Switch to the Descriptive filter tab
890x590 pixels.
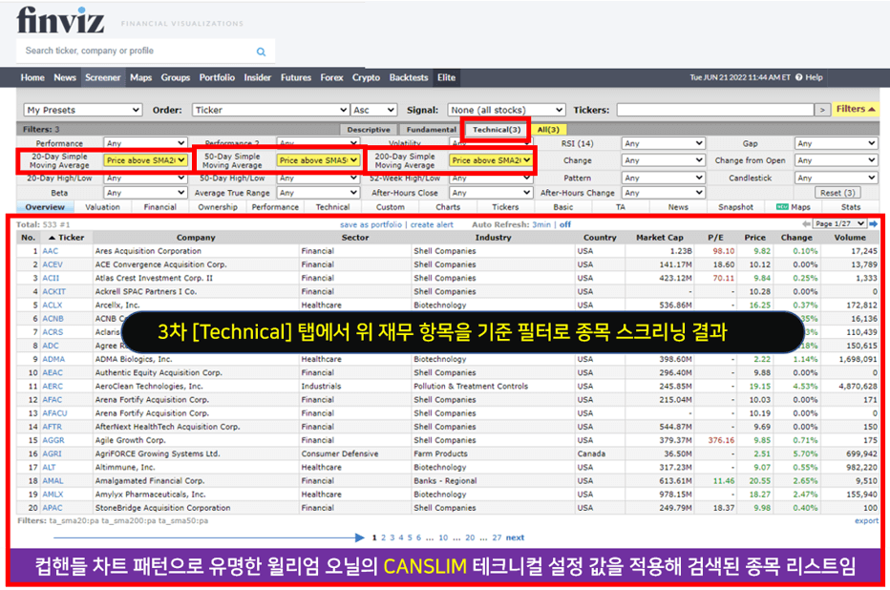point(369,130)
